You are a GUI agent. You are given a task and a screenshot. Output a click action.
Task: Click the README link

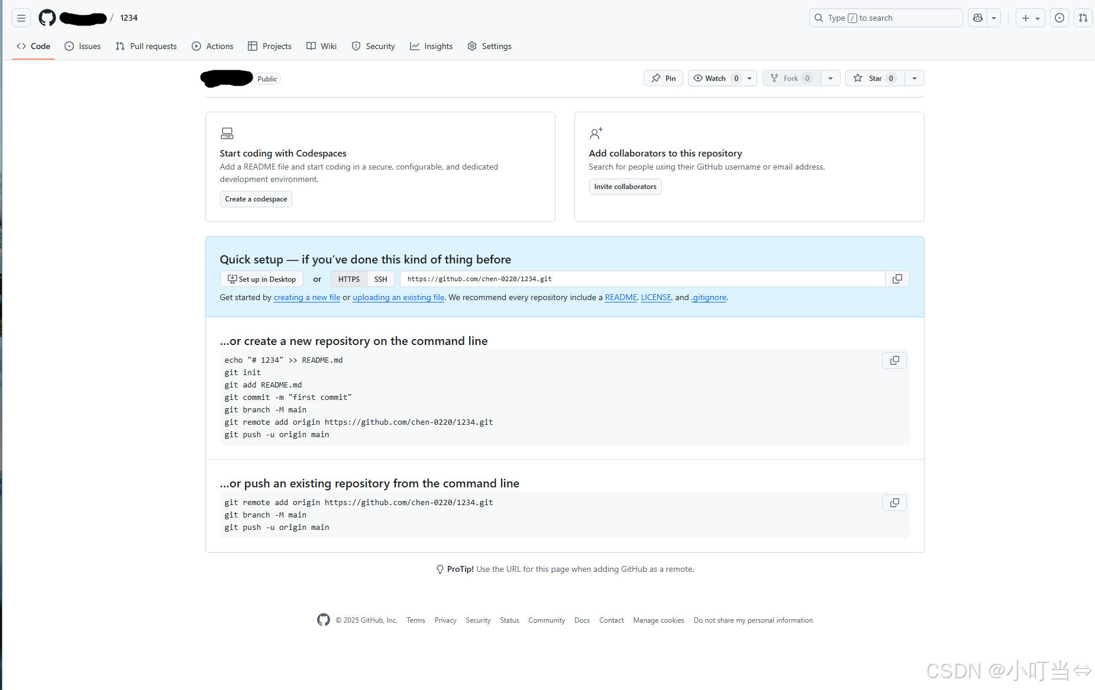click(621, 297)
